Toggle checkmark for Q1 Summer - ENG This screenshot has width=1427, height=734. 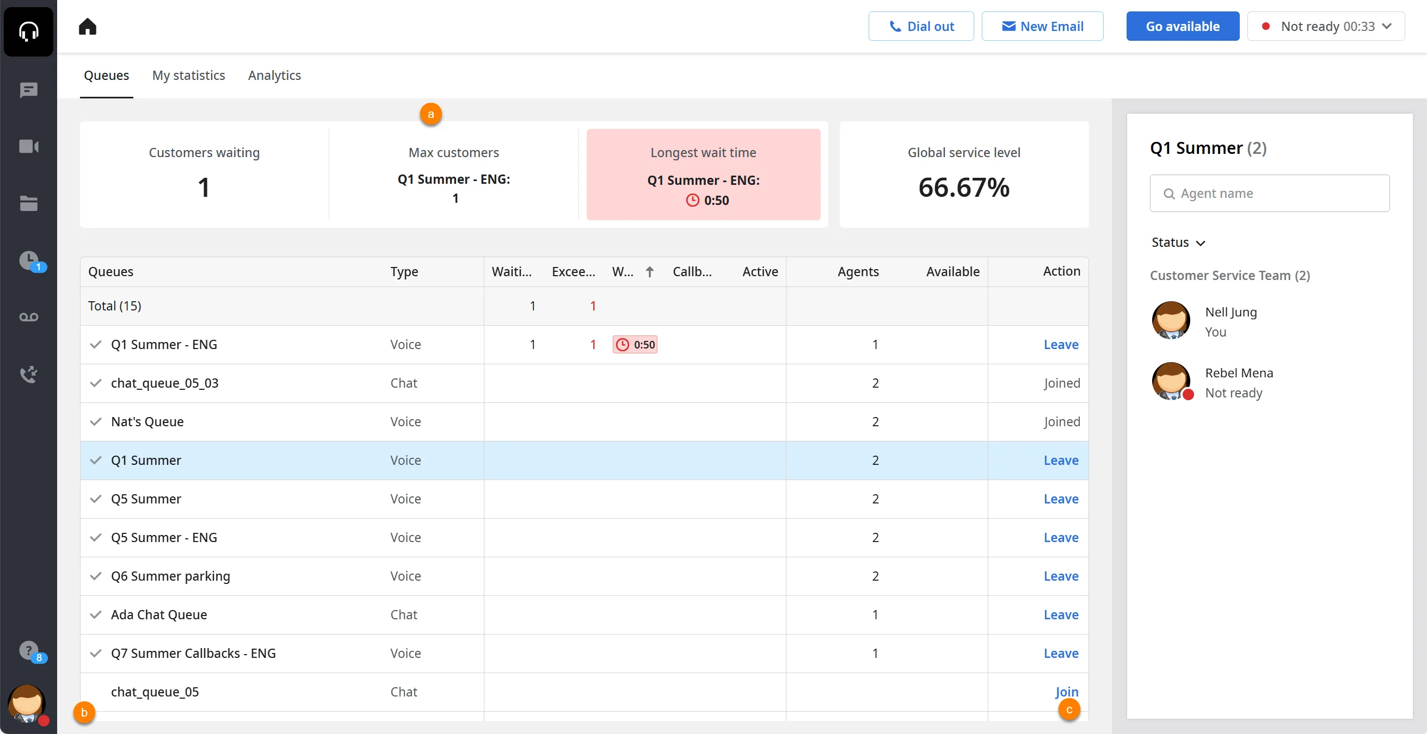[96, 344]
